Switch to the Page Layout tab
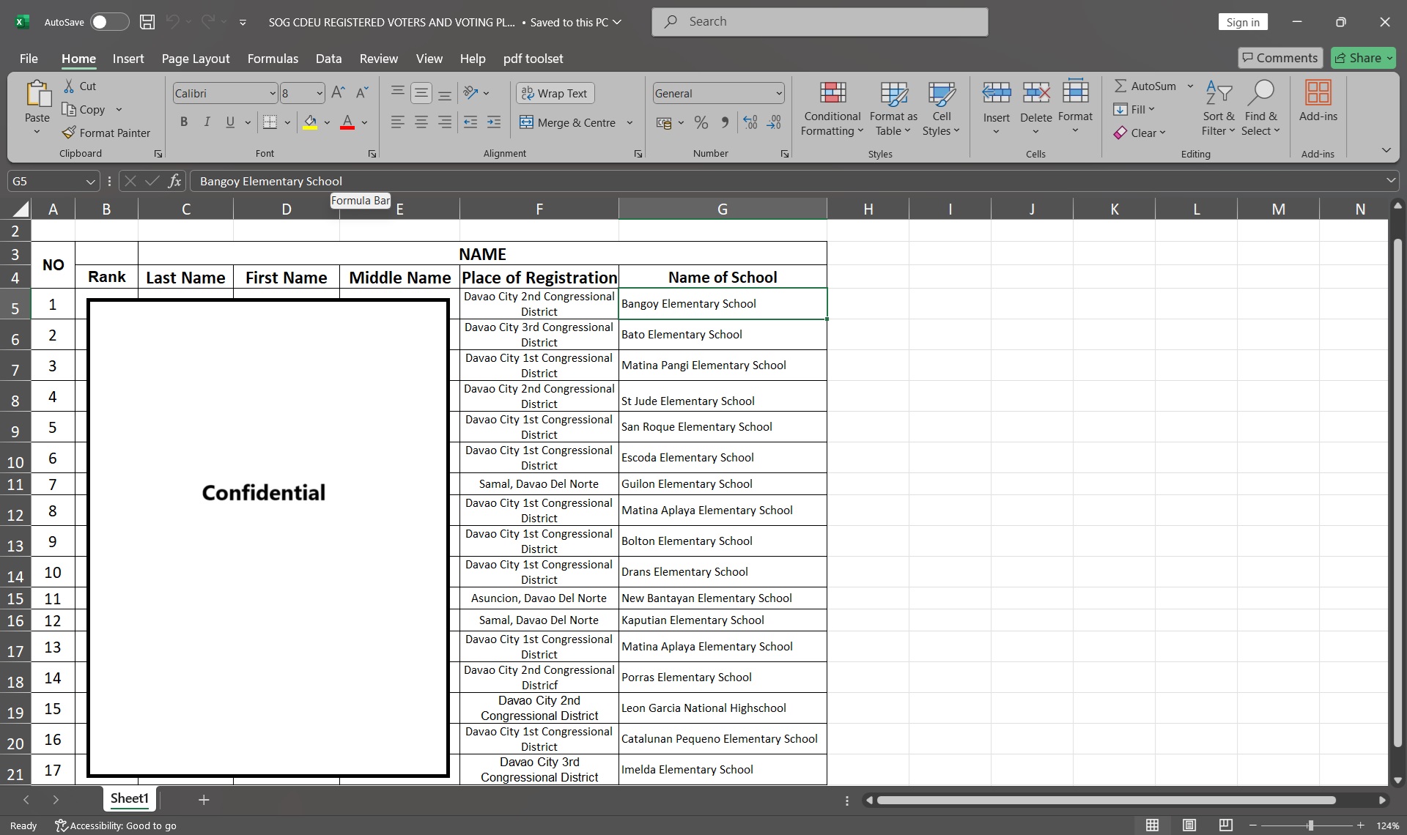Viewport: 1407px width, 835px height. pos(196,59)
